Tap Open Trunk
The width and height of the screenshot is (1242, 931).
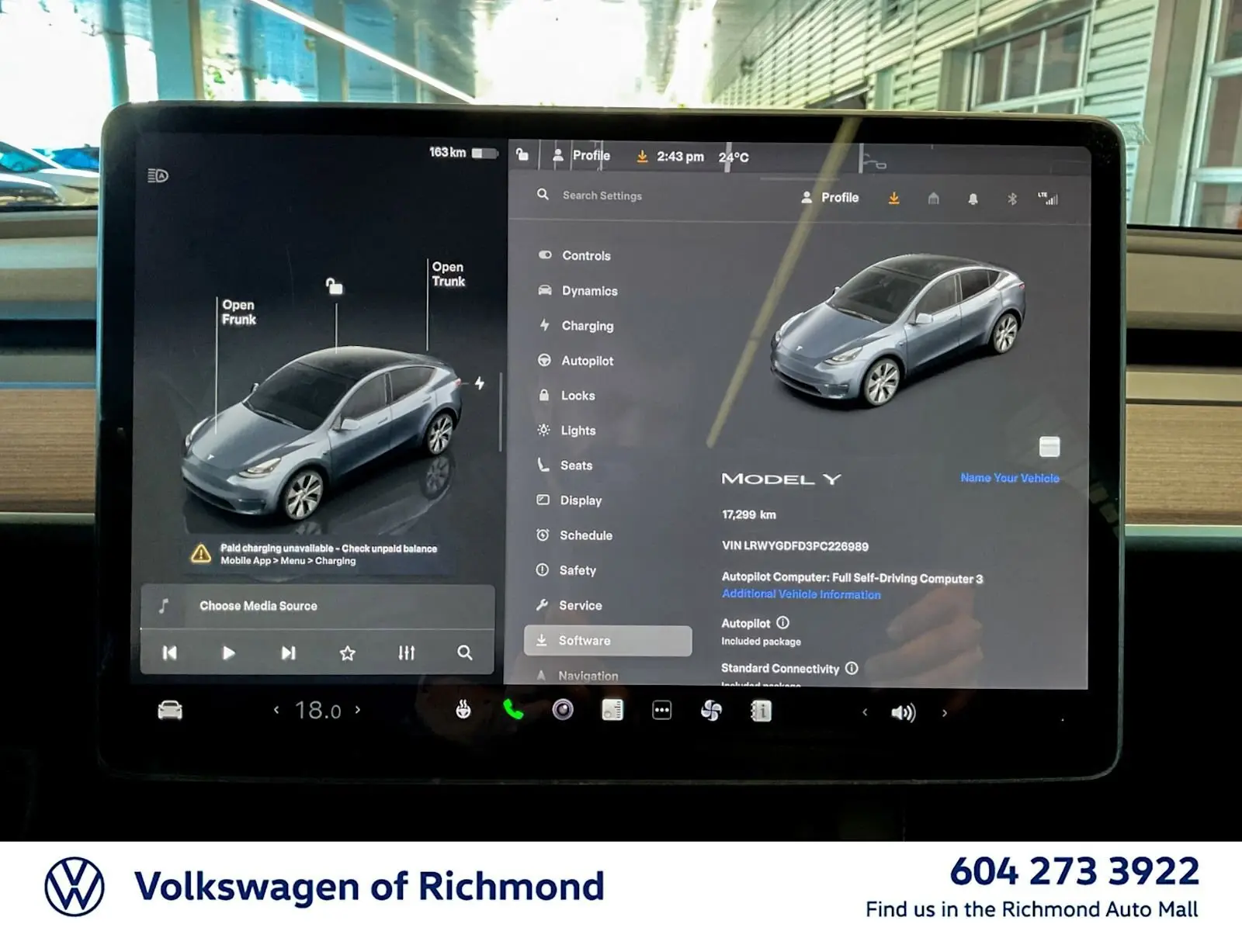tap(448, 274)
